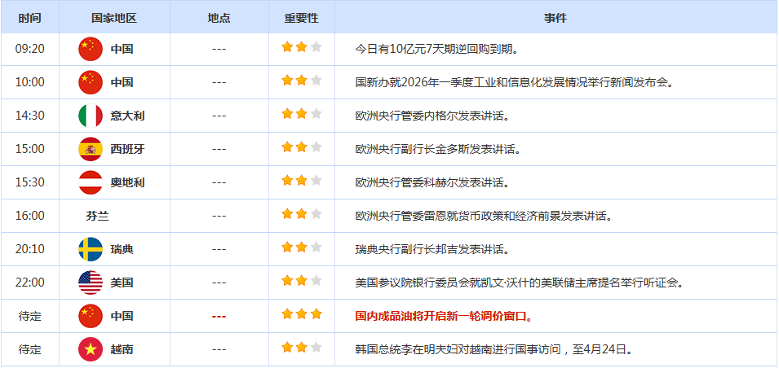Click the Spain flag icon
The height and width of the screenshot is (368, 779).
[x=91, y=149]
